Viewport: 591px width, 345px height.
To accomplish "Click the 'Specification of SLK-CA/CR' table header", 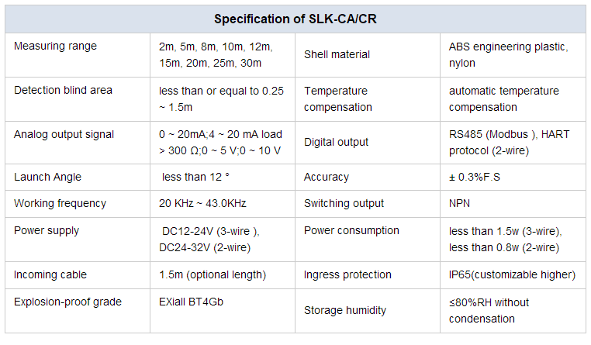I will tap(295, 19).
